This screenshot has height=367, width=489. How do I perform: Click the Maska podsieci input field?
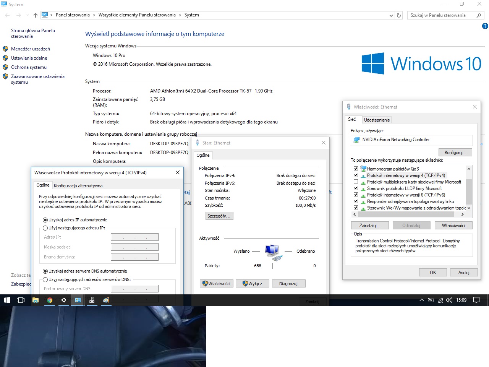[134, 247]
